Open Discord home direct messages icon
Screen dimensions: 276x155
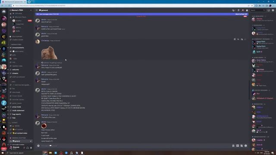coord(4,12)
